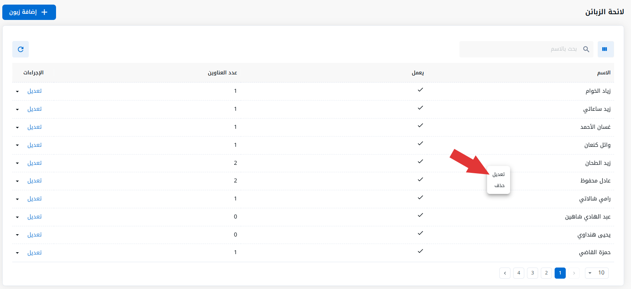Click the بحث بالاسم search field
This screenshot has width=631, height=289.
point(526,49)
